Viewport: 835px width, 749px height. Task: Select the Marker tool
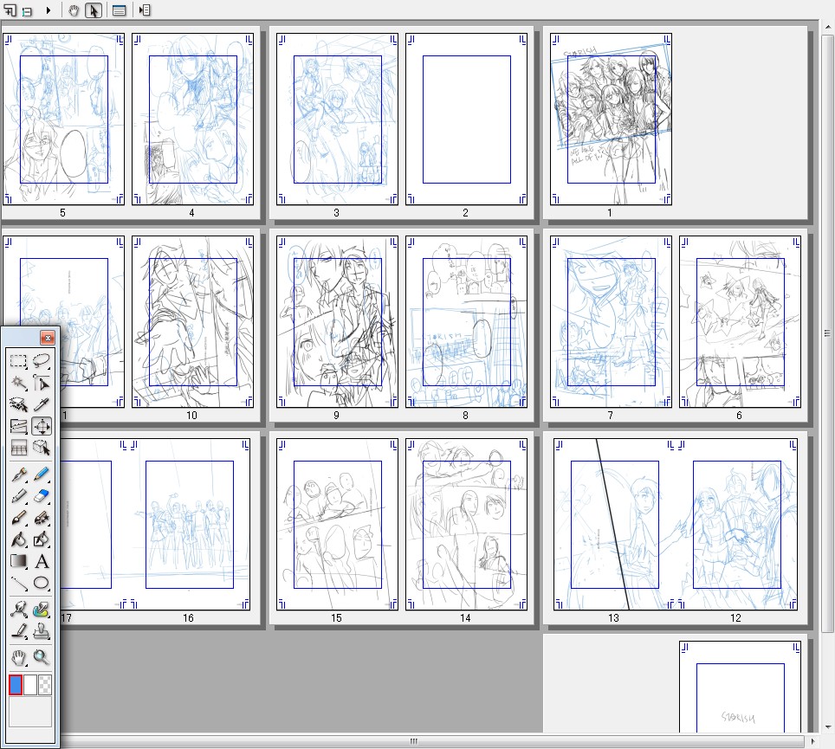coord(19,495)
